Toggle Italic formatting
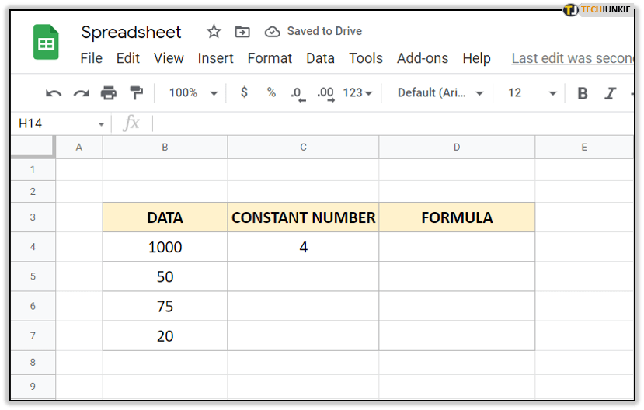644x410 pixels. (611, 93)
